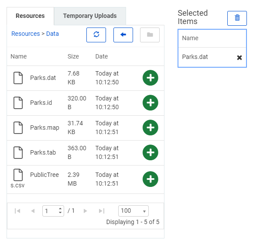
Task: Open the Resources tab
Action: pyautogui.click(x=30, y=16)
